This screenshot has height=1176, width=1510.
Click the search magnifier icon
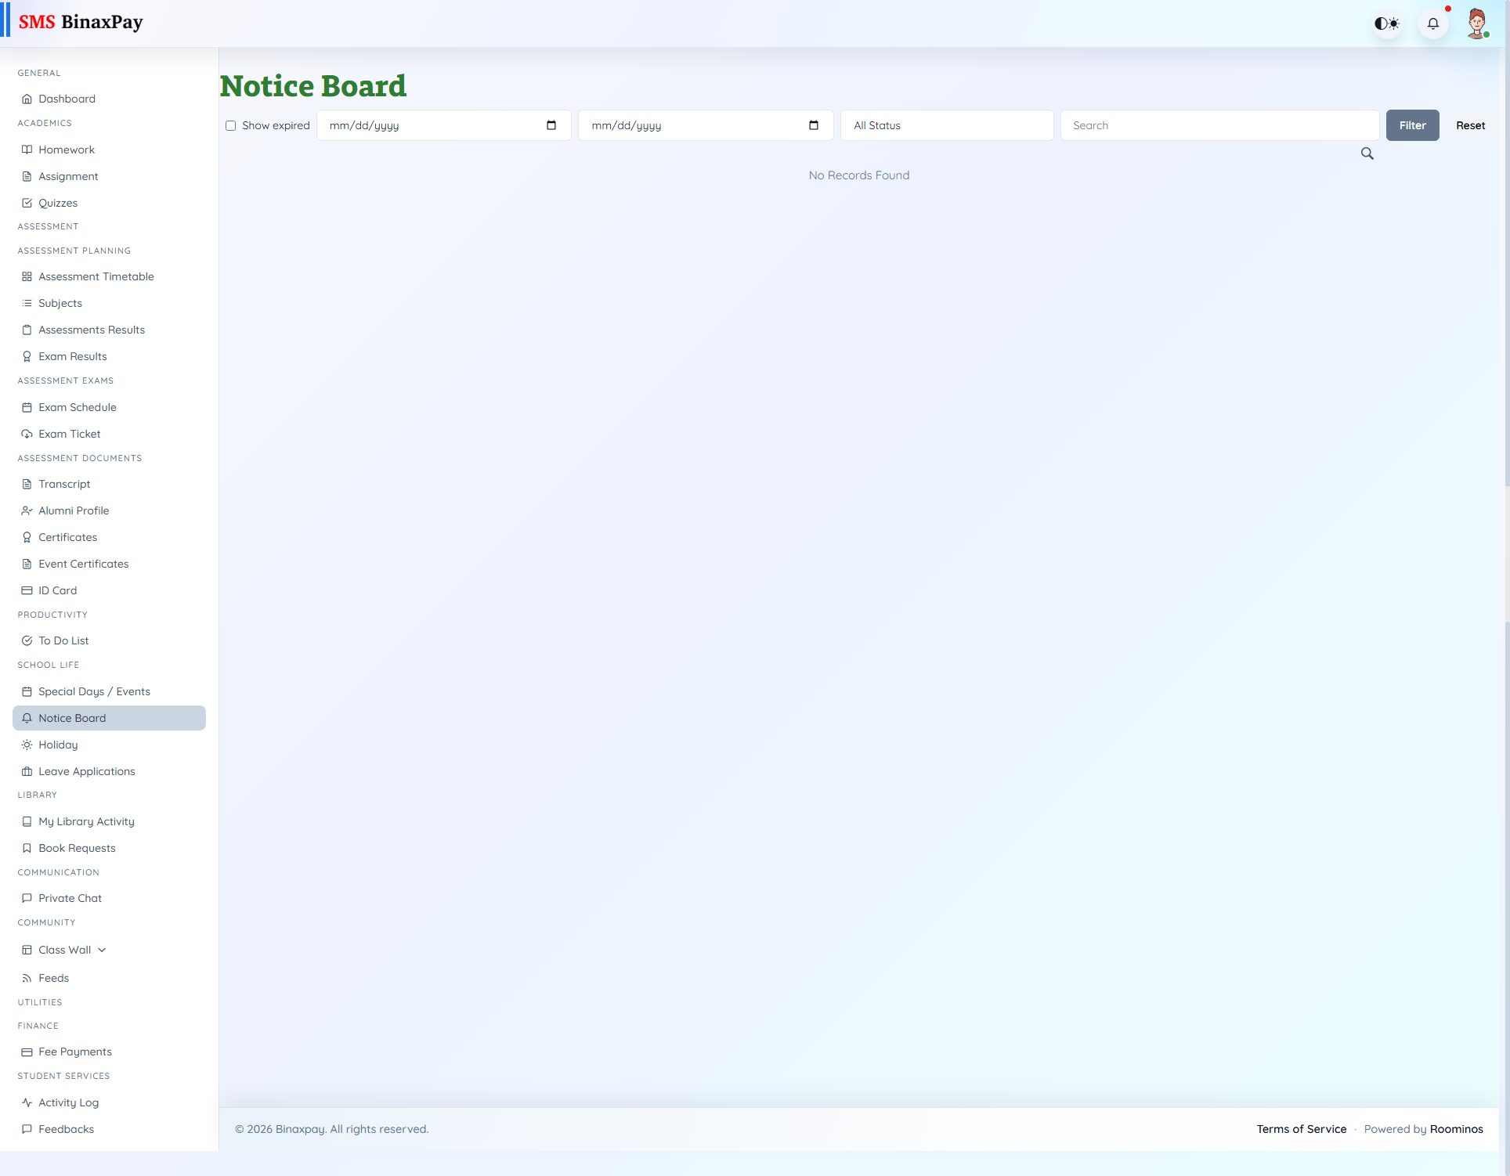tap(1367, 153)
